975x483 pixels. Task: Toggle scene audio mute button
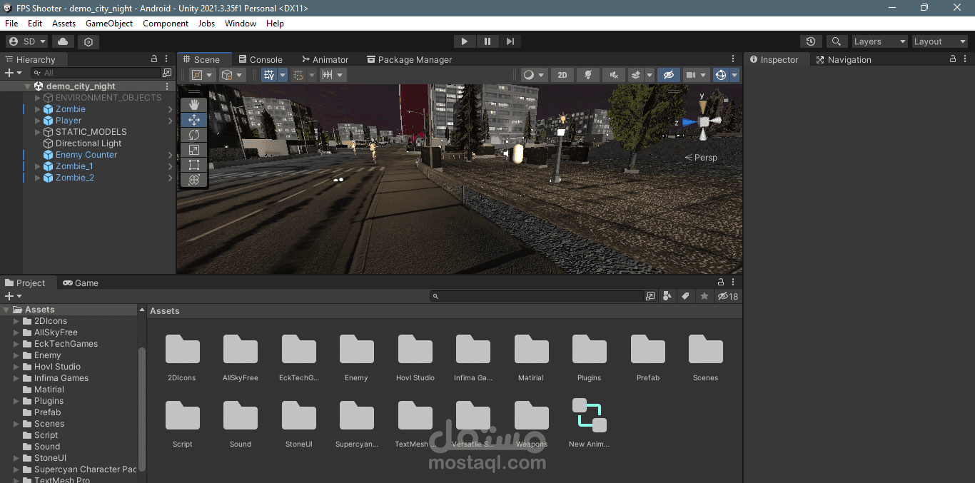pyautogui.click(x=613, y=75)
